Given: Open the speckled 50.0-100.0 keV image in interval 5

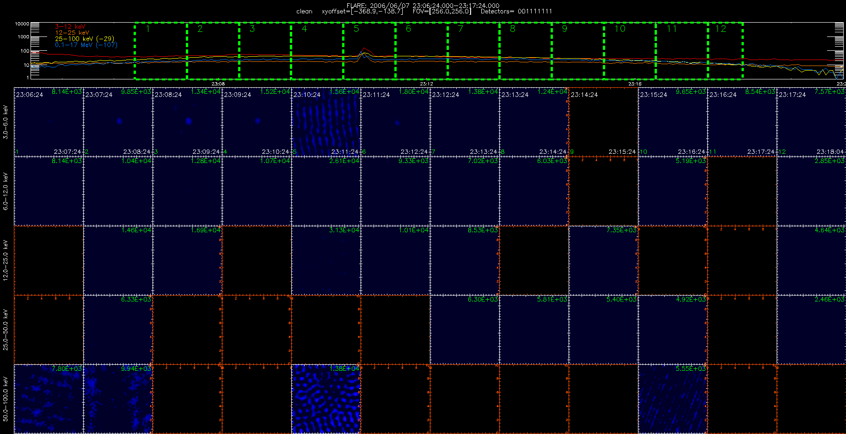Looking at the screenshot, I should point(326,399).
